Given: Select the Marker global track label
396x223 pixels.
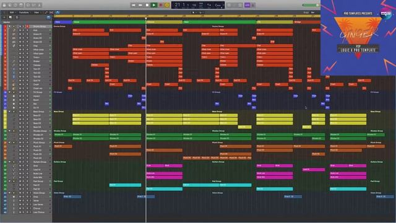Looking at the screenshot, I should pos(7,22).
